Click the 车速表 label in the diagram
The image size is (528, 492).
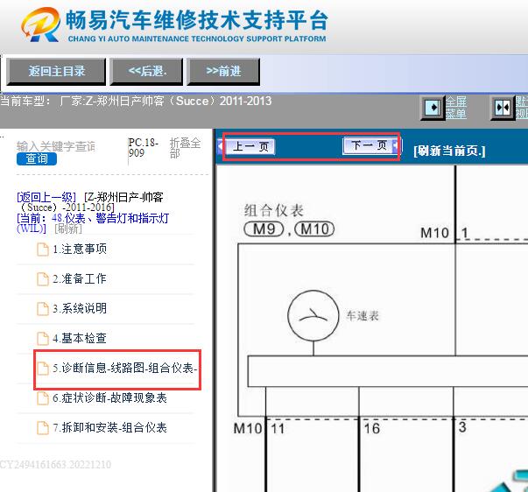[x=363, y=316]
